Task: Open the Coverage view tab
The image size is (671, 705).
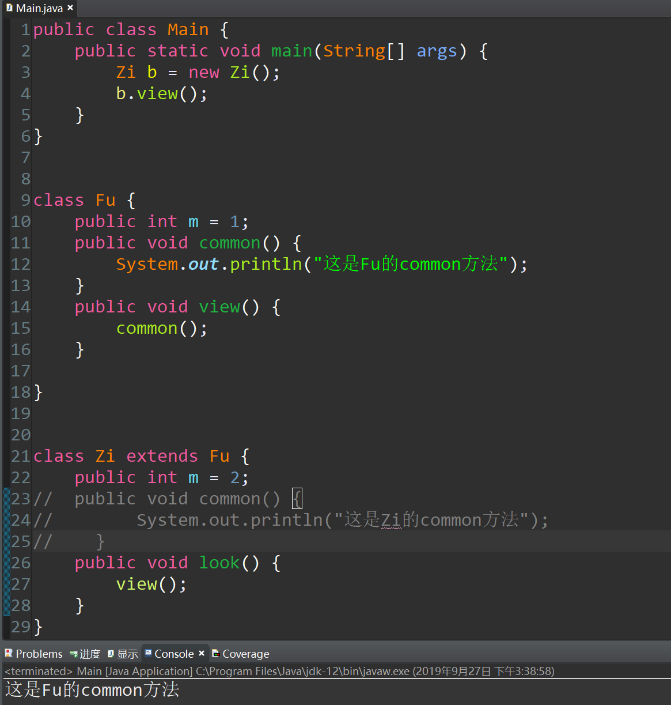Action: click(x=241, y=654)
